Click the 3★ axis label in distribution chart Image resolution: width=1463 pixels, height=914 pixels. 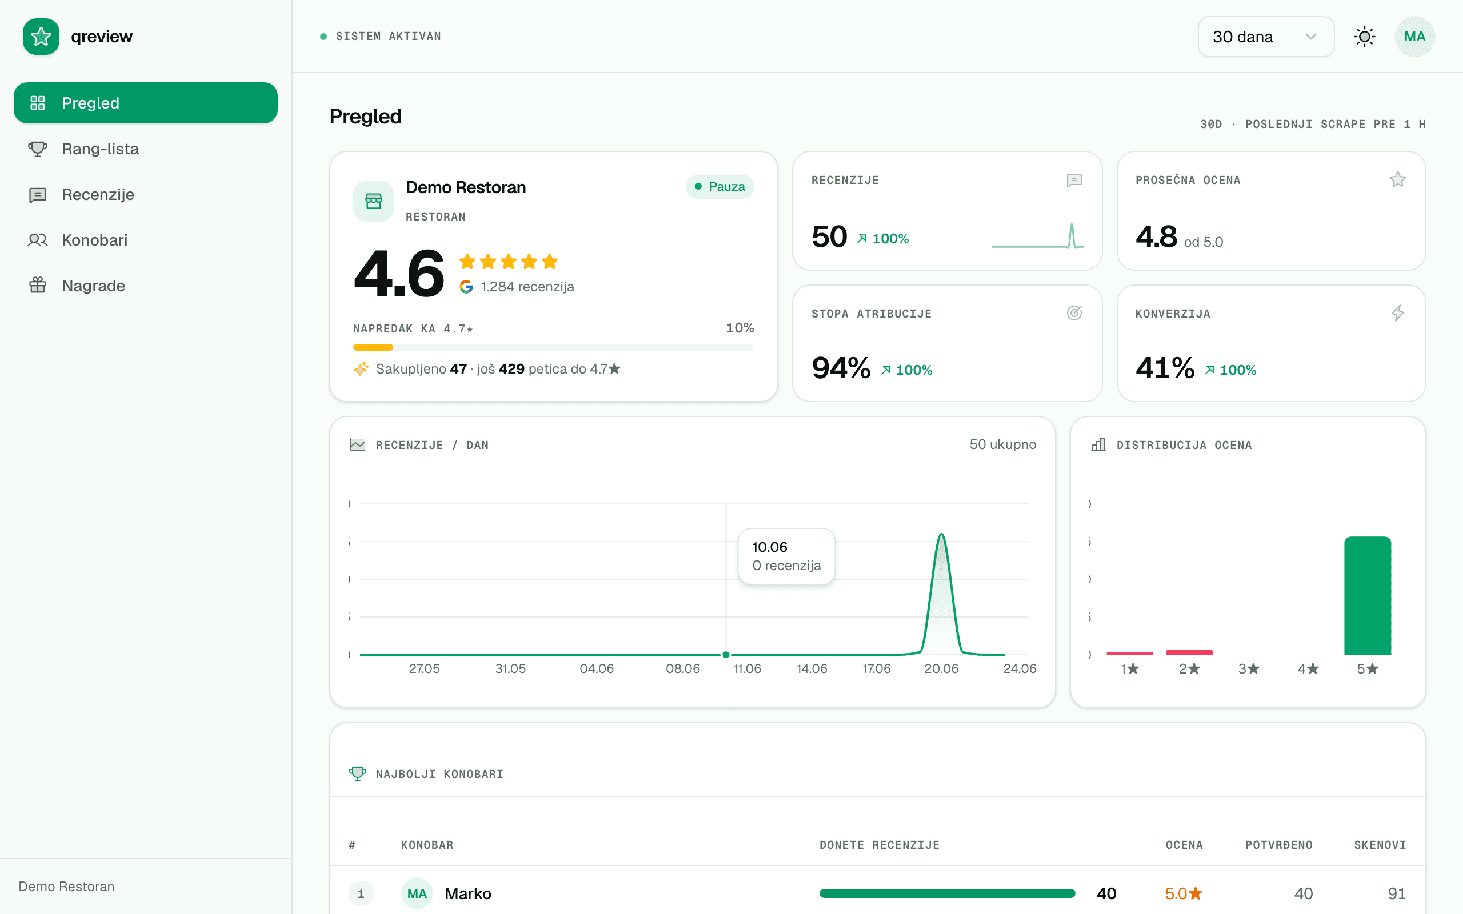coord(1248,668)
